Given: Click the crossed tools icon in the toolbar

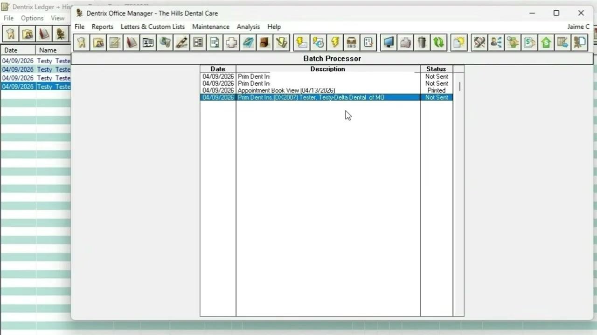Looking at the screenshot, I should (479, 43).
